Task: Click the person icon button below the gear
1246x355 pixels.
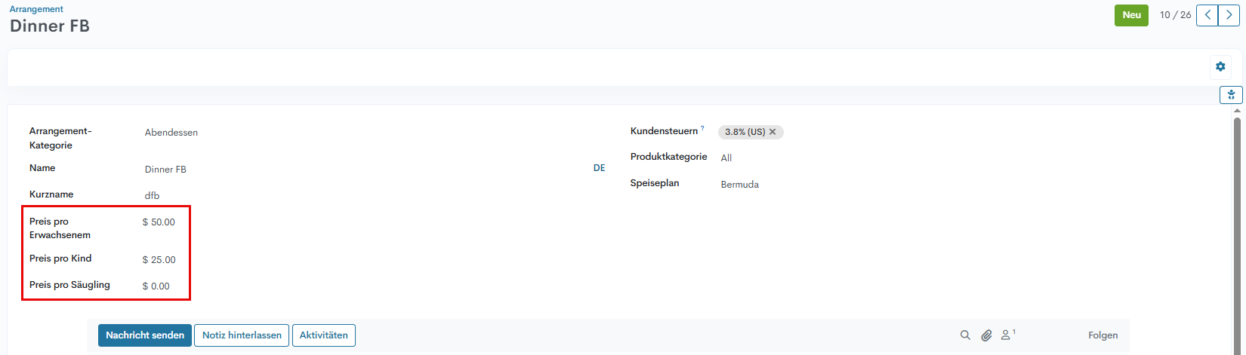Action: tap(1231, 95)
